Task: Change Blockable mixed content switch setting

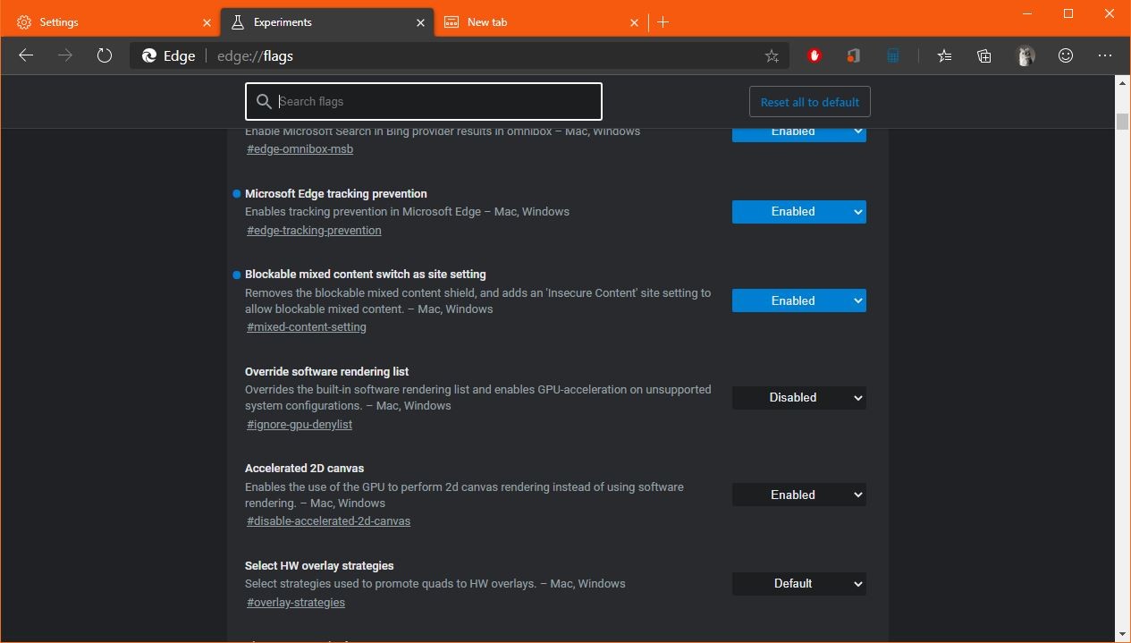Action: click(798, 300)
